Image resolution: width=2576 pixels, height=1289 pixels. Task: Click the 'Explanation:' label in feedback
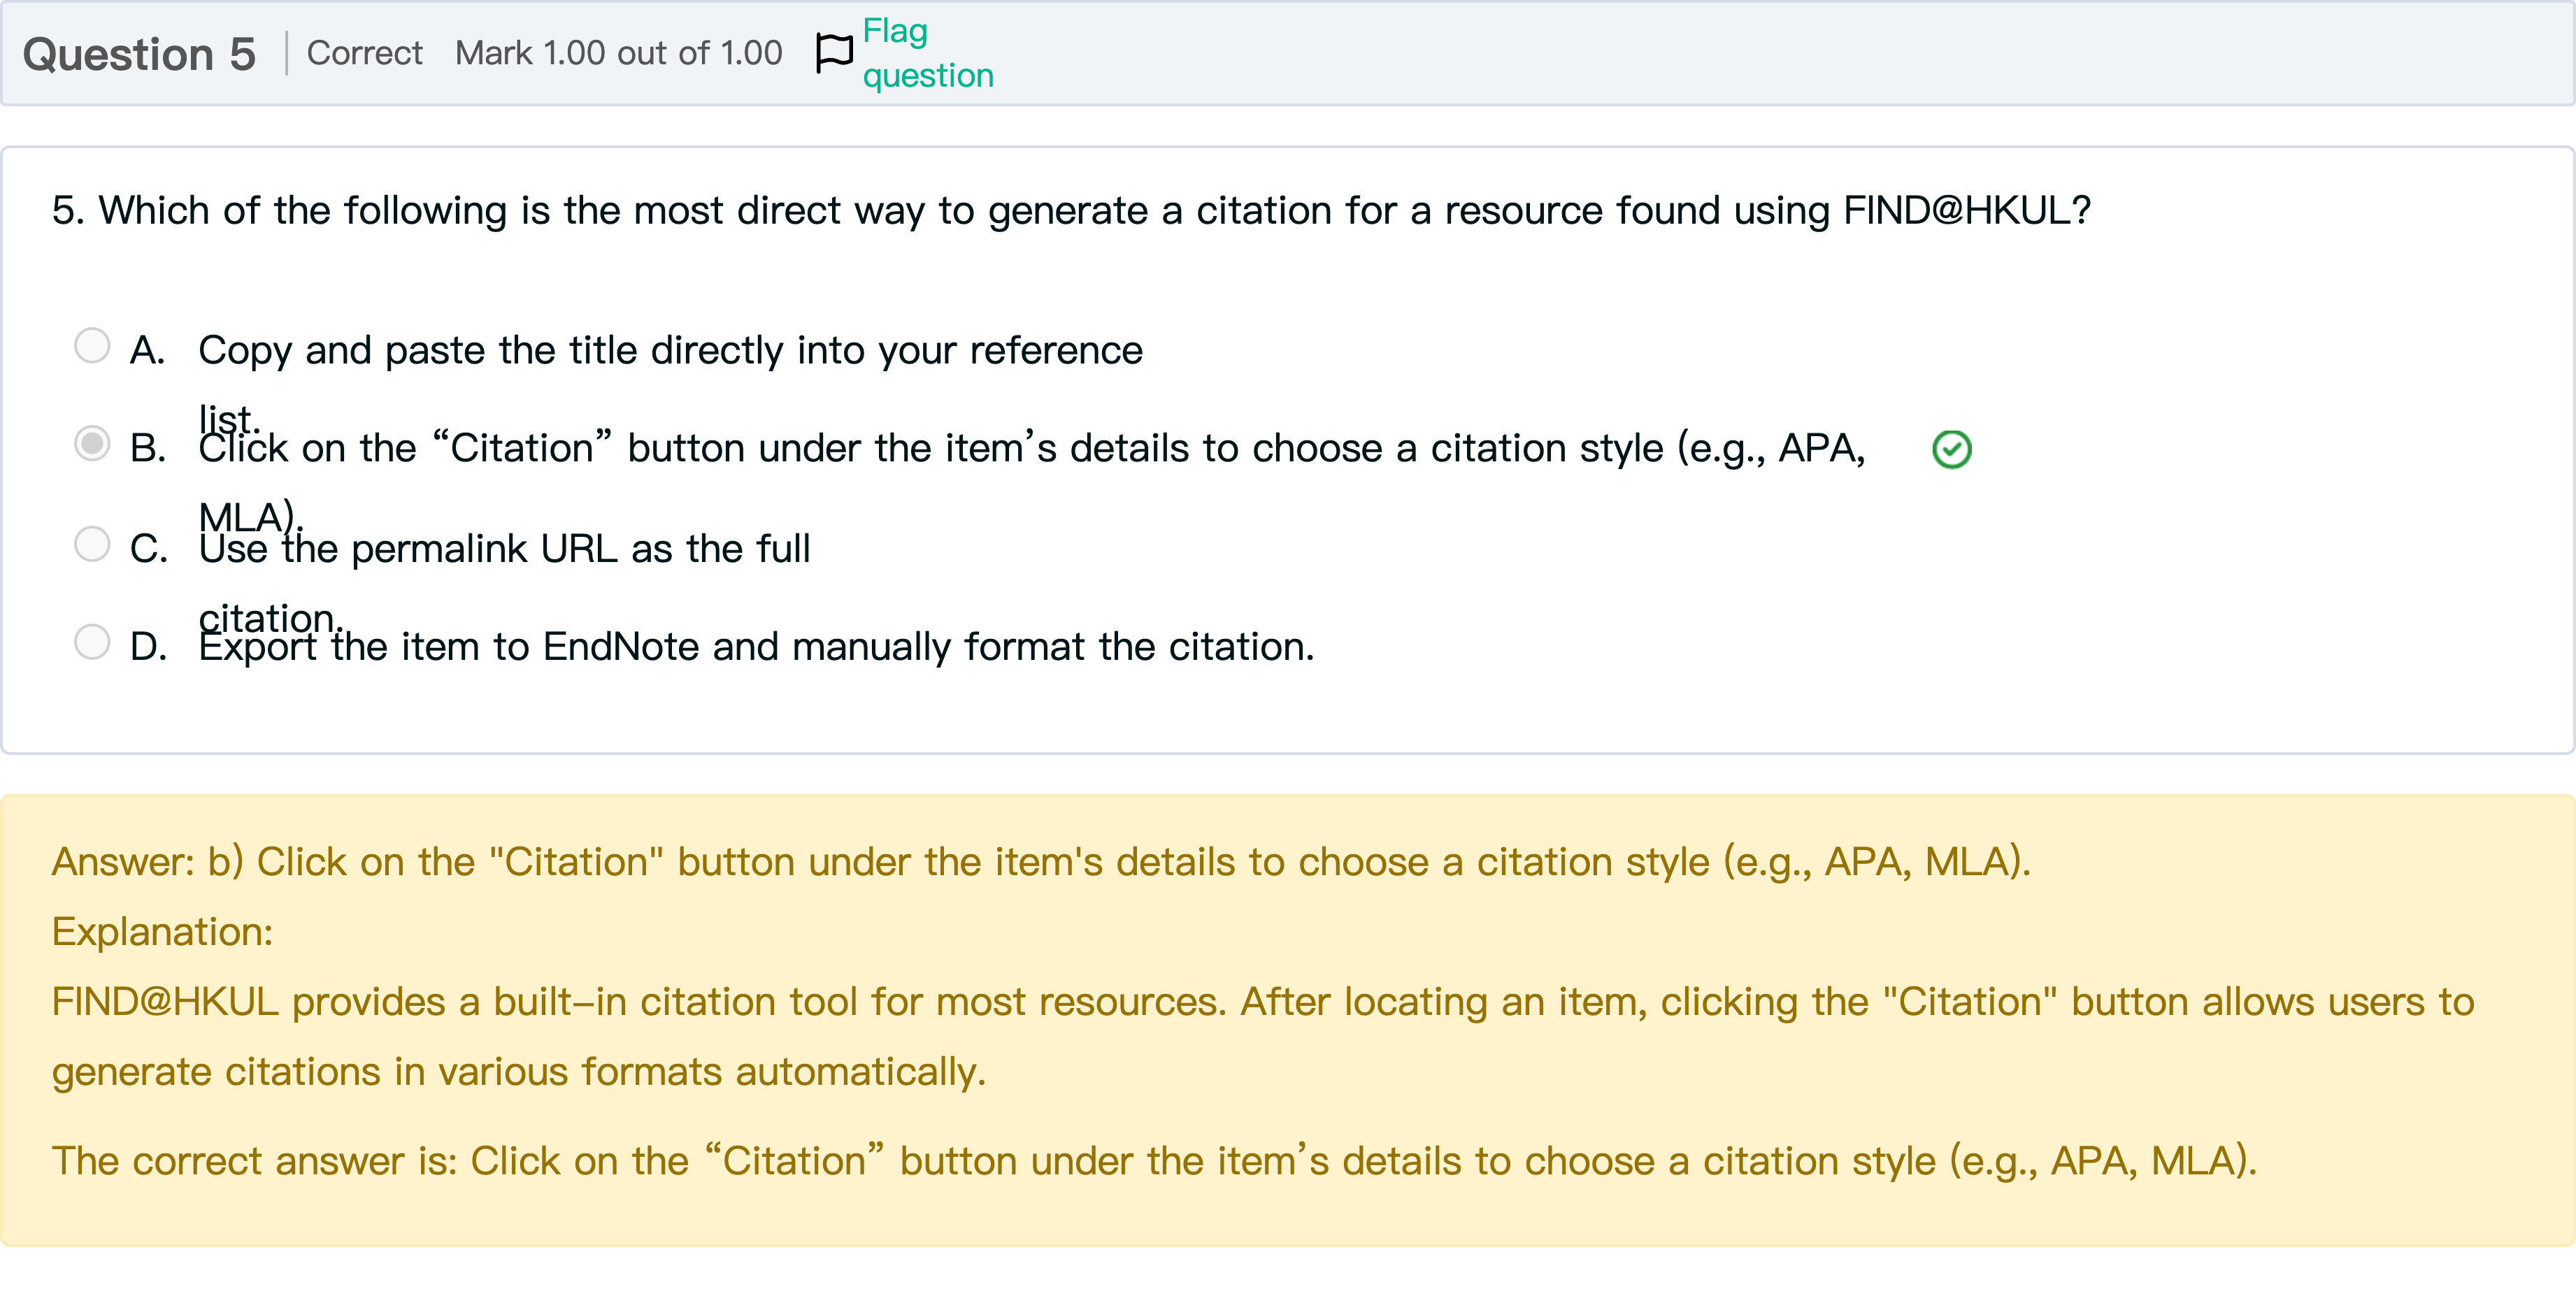coord(162,932)
